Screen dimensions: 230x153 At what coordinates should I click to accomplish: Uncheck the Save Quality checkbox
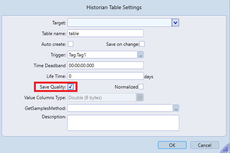[x=71, y=87]
